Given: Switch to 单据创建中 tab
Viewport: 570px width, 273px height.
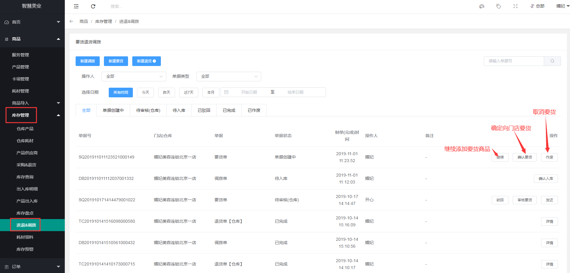Looking at the screenshot, I should tap(113, 110).
